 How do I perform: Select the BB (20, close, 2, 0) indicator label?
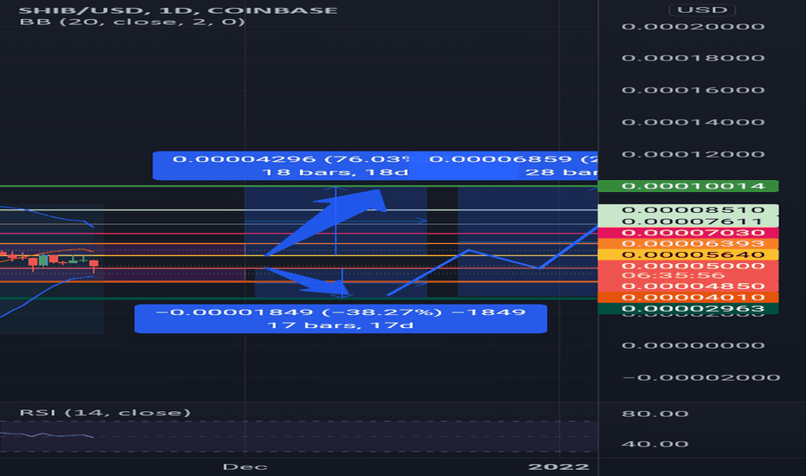[x=132, y=22]
